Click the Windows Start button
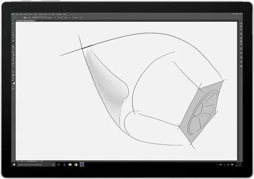Image resolution: width=254 pixels, height=179 pixels. click(14, 164)
